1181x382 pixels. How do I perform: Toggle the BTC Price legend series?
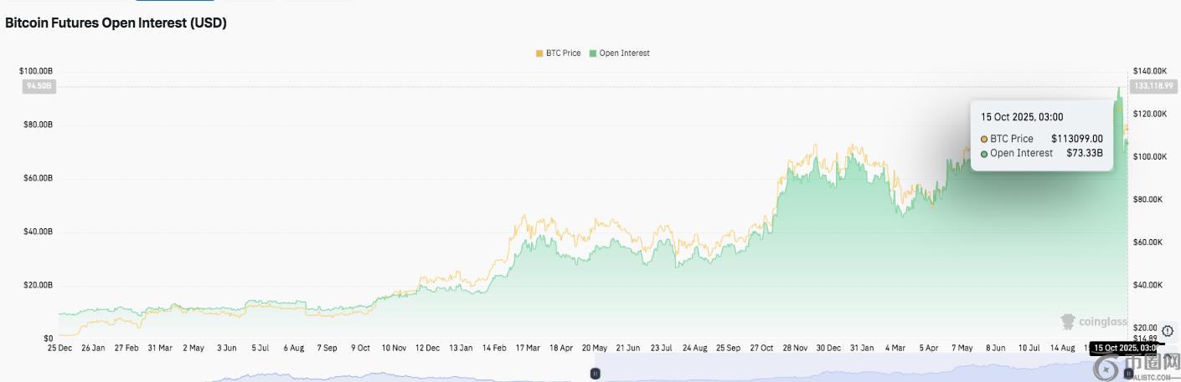point(563,53)
